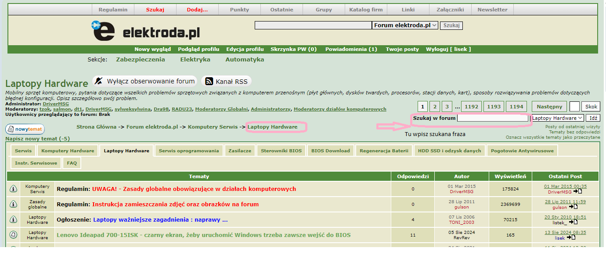The width and height of the screenshot is (606, 280).
Task: Switch to the Komputery Hardware tab
Action: coord(68,151)
